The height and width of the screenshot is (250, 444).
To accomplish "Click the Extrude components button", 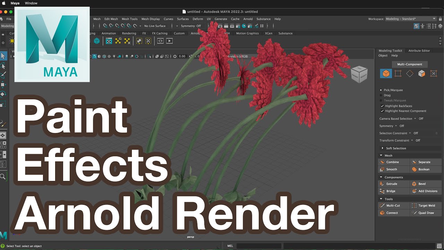I will click(394, 184).
